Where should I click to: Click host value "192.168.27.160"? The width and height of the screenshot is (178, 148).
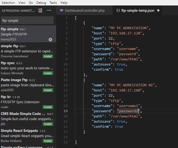tap(125, 90)
